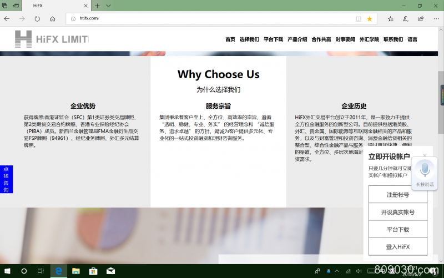Click 平台下载 in the account popup
The width and height of the screenshot is (444, 278).
[x=398, y=229]
